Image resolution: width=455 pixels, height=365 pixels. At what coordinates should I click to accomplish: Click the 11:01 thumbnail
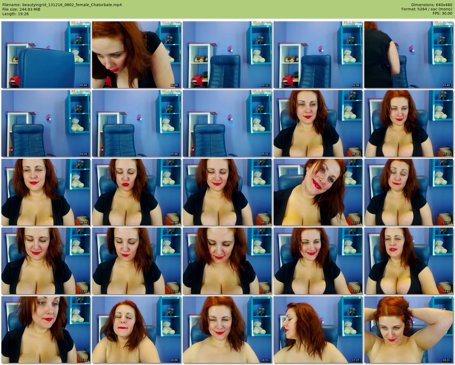(409, 192)
